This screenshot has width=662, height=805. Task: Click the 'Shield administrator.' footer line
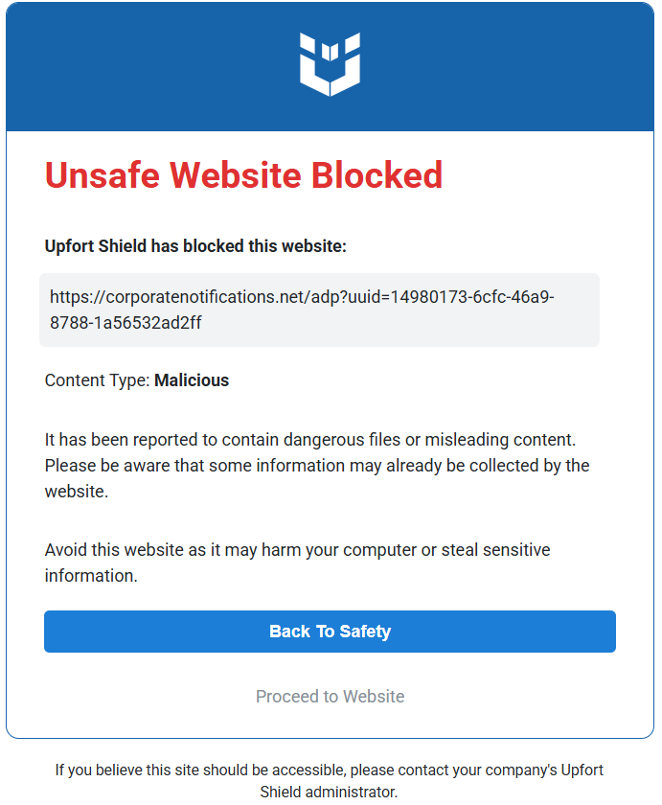click(329, 793)
